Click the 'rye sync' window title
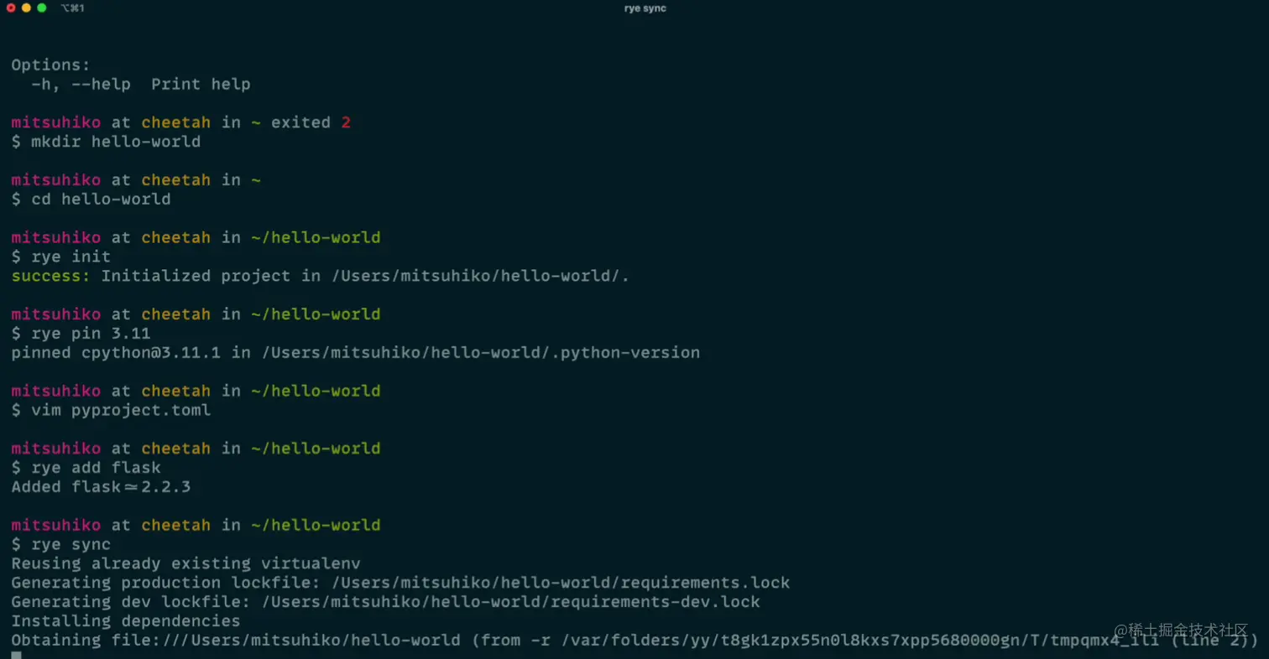This screenshot has height=659, width=1269. coord(645,8)
